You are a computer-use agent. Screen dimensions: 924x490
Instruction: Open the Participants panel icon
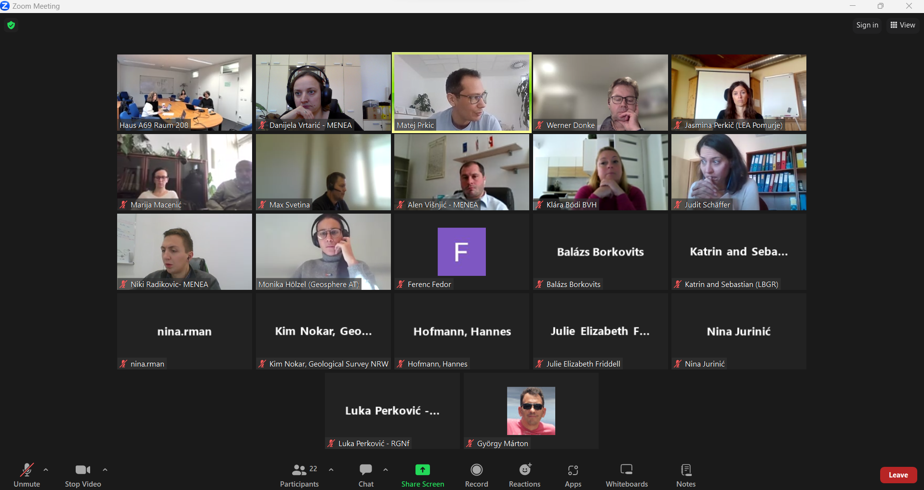(299, 470)
